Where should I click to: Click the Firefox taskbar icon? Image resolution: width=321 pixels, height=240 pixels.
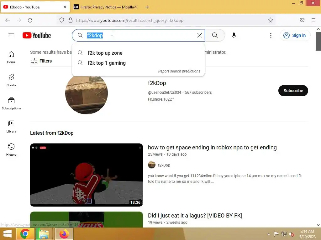click(64, 234)
